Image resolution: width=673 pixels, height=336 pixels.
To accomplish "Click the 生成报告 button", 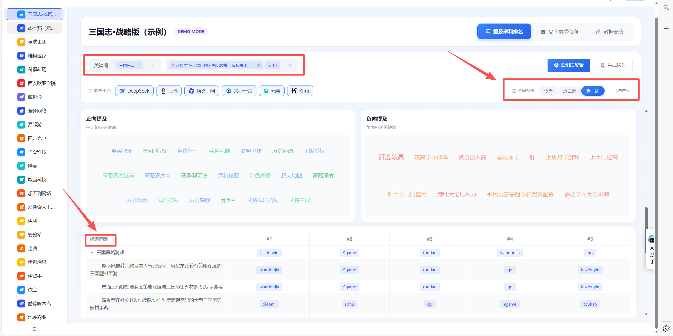I will pyautogui.click(x=613, y=65).
